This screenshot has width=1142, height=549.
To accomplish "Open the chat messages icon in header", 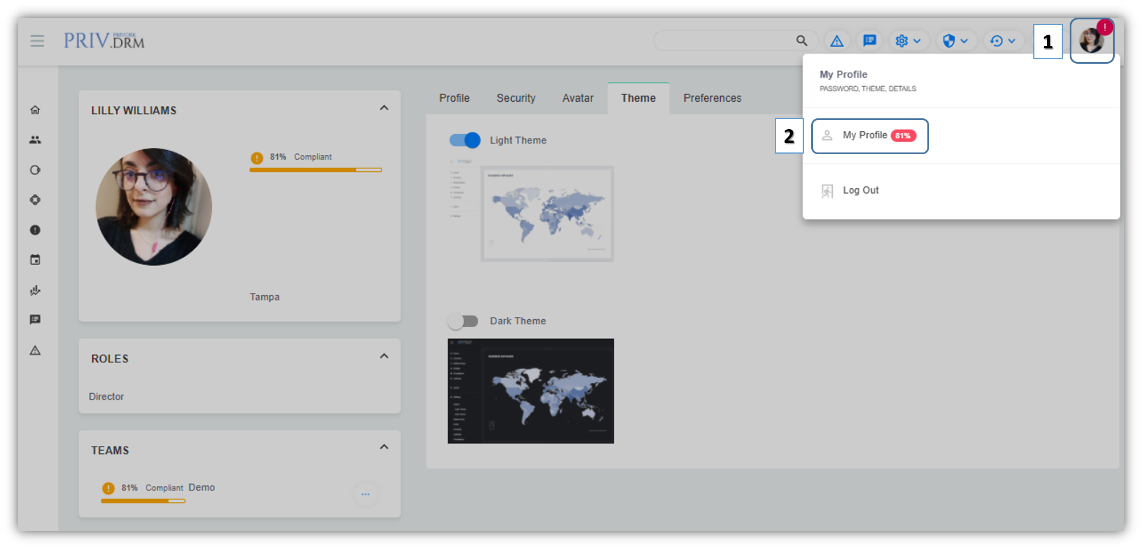I will click(869, 41).
